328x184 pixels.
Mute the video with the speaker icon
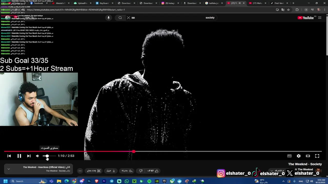38,156
